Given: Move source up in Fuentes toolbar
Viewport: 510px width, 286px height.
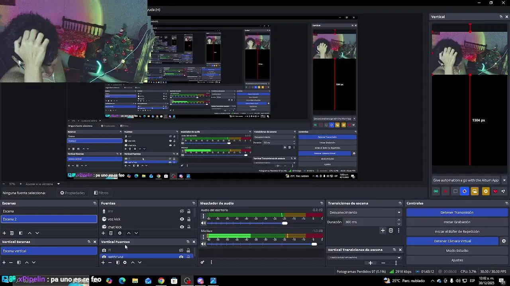Looking at the screenshot, I should pyautogui.click(x=128, y=233).
